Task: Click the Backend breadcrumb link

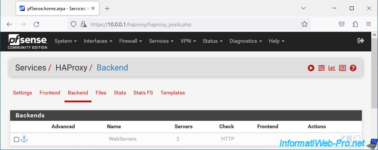Action: pos(112,68)
